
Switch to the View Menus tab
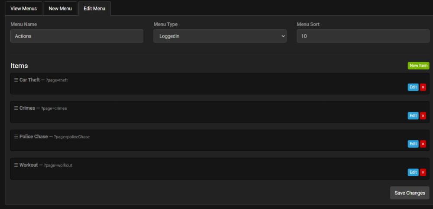pos(24,8)
